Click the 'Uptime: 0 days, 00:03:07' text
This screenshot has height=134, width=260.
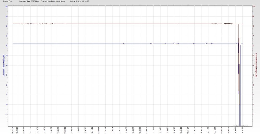click(80, 1)
